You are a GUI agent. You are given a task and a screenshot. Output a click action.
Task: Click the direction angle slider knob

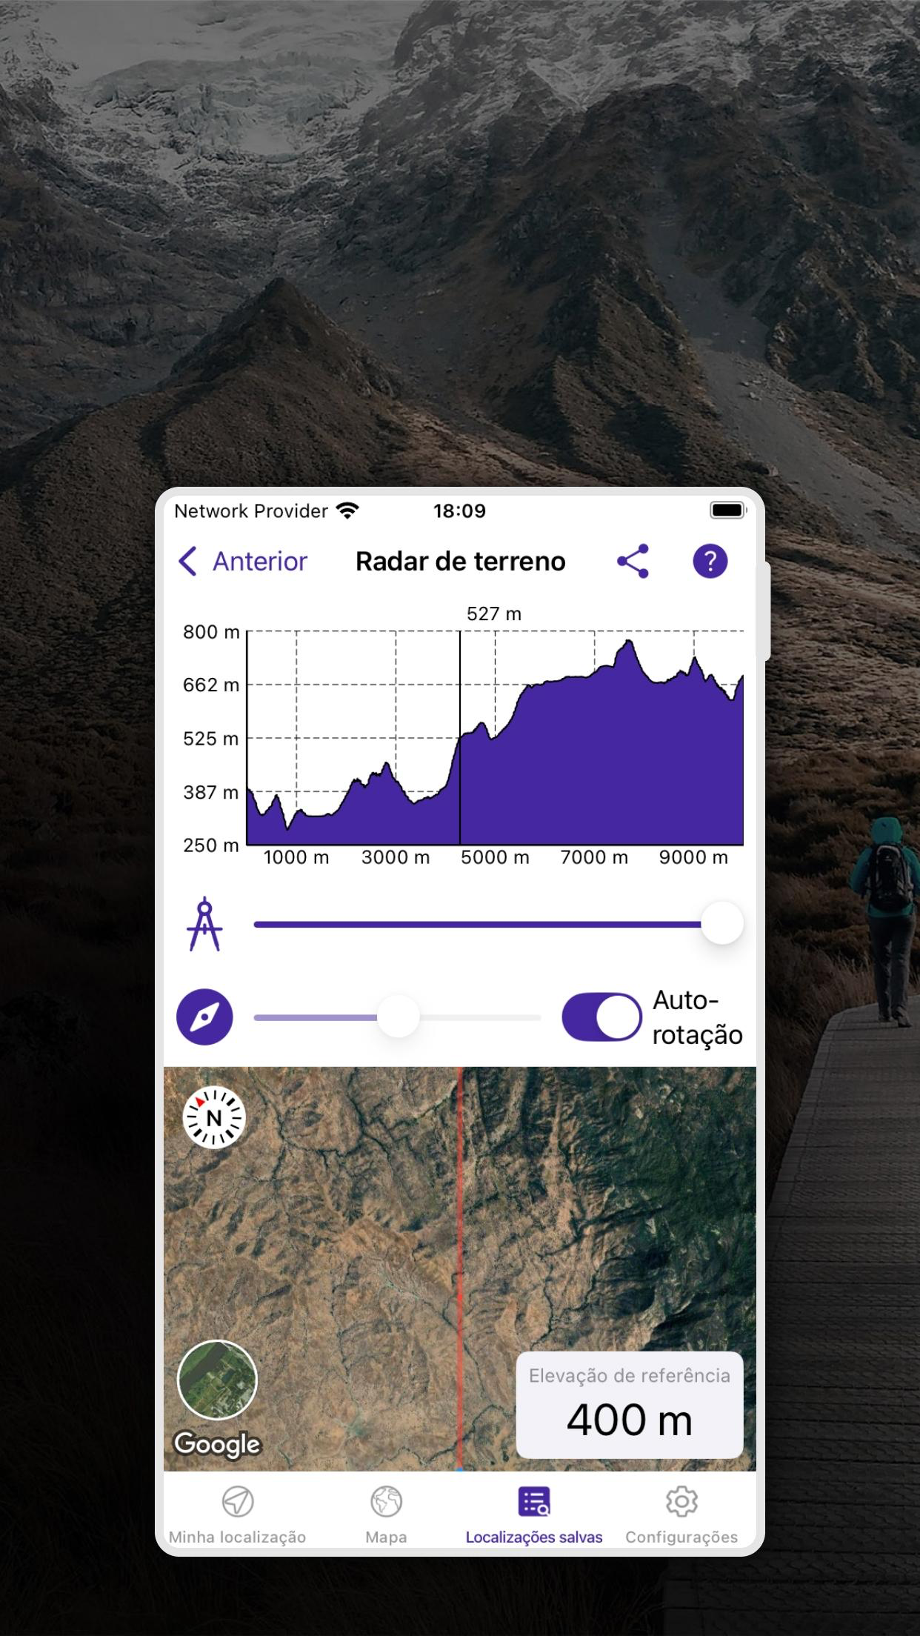[x=399, y=1017]
